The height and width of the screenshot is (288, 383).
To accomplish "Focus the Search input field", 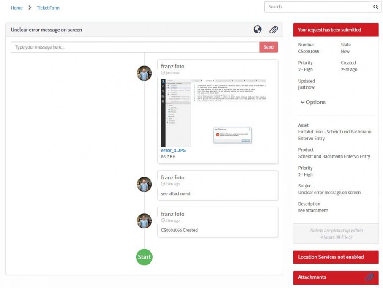I will coord(317,7).
